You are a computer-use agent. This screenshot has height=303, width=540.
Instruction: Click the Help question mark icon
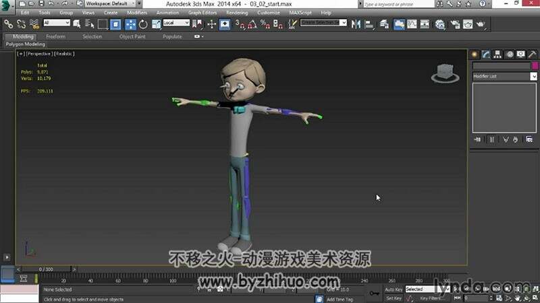pos(482,4)
